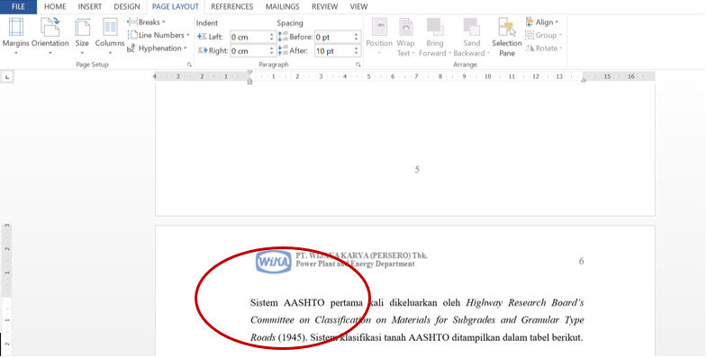Switch to the MAILINGS tab
Image resolution: width=707 pixels, height=358 pixels.
coord(282,7)
